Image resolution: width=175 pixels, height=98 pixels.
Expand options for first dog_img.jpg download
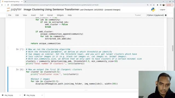[20, 95]
